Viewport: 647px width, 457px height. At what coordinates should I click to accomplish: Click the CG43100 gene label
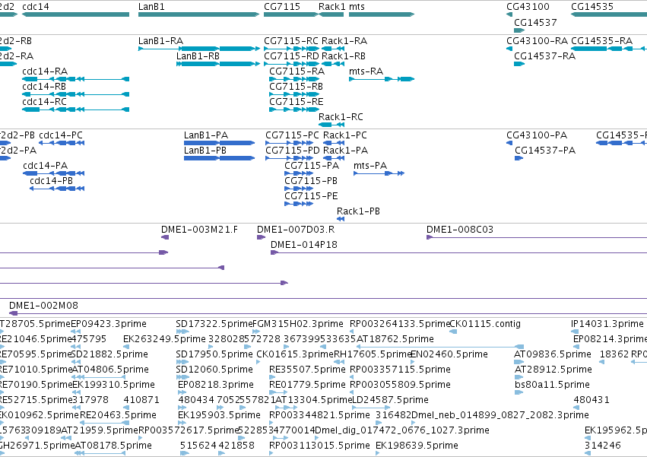(x=528, y=7)
